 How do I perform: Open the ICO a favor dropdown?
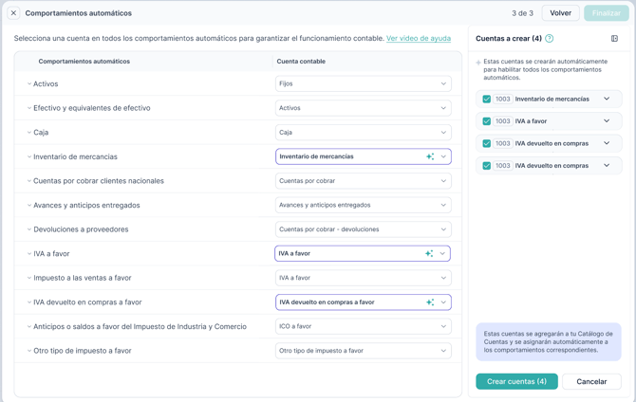363,326
